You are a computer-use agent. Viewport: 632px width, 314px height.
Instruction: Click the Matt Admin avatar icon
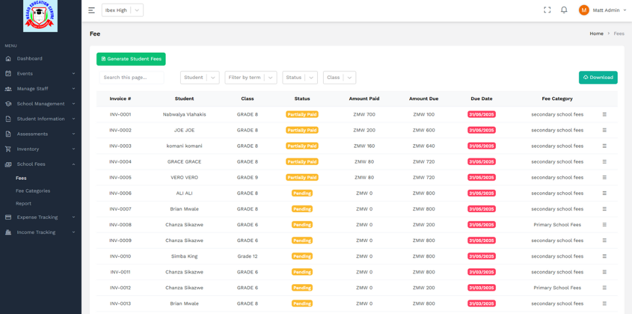(x=583, y=10)
